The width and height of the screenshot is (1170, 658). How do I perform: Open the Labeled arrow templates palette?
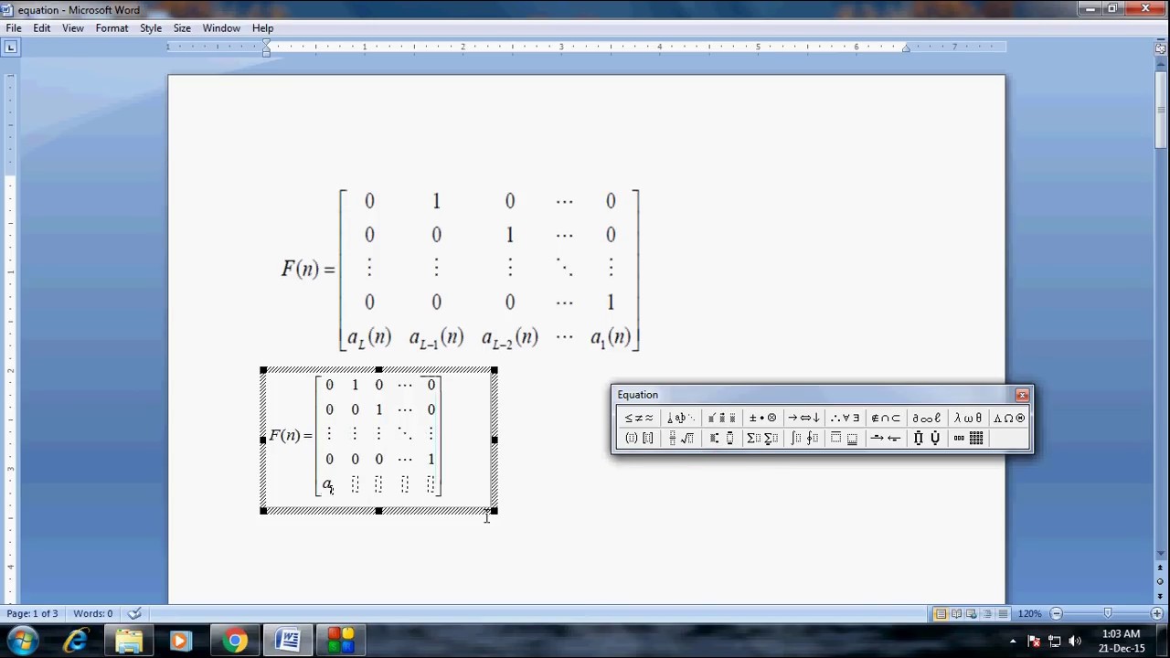886,439
